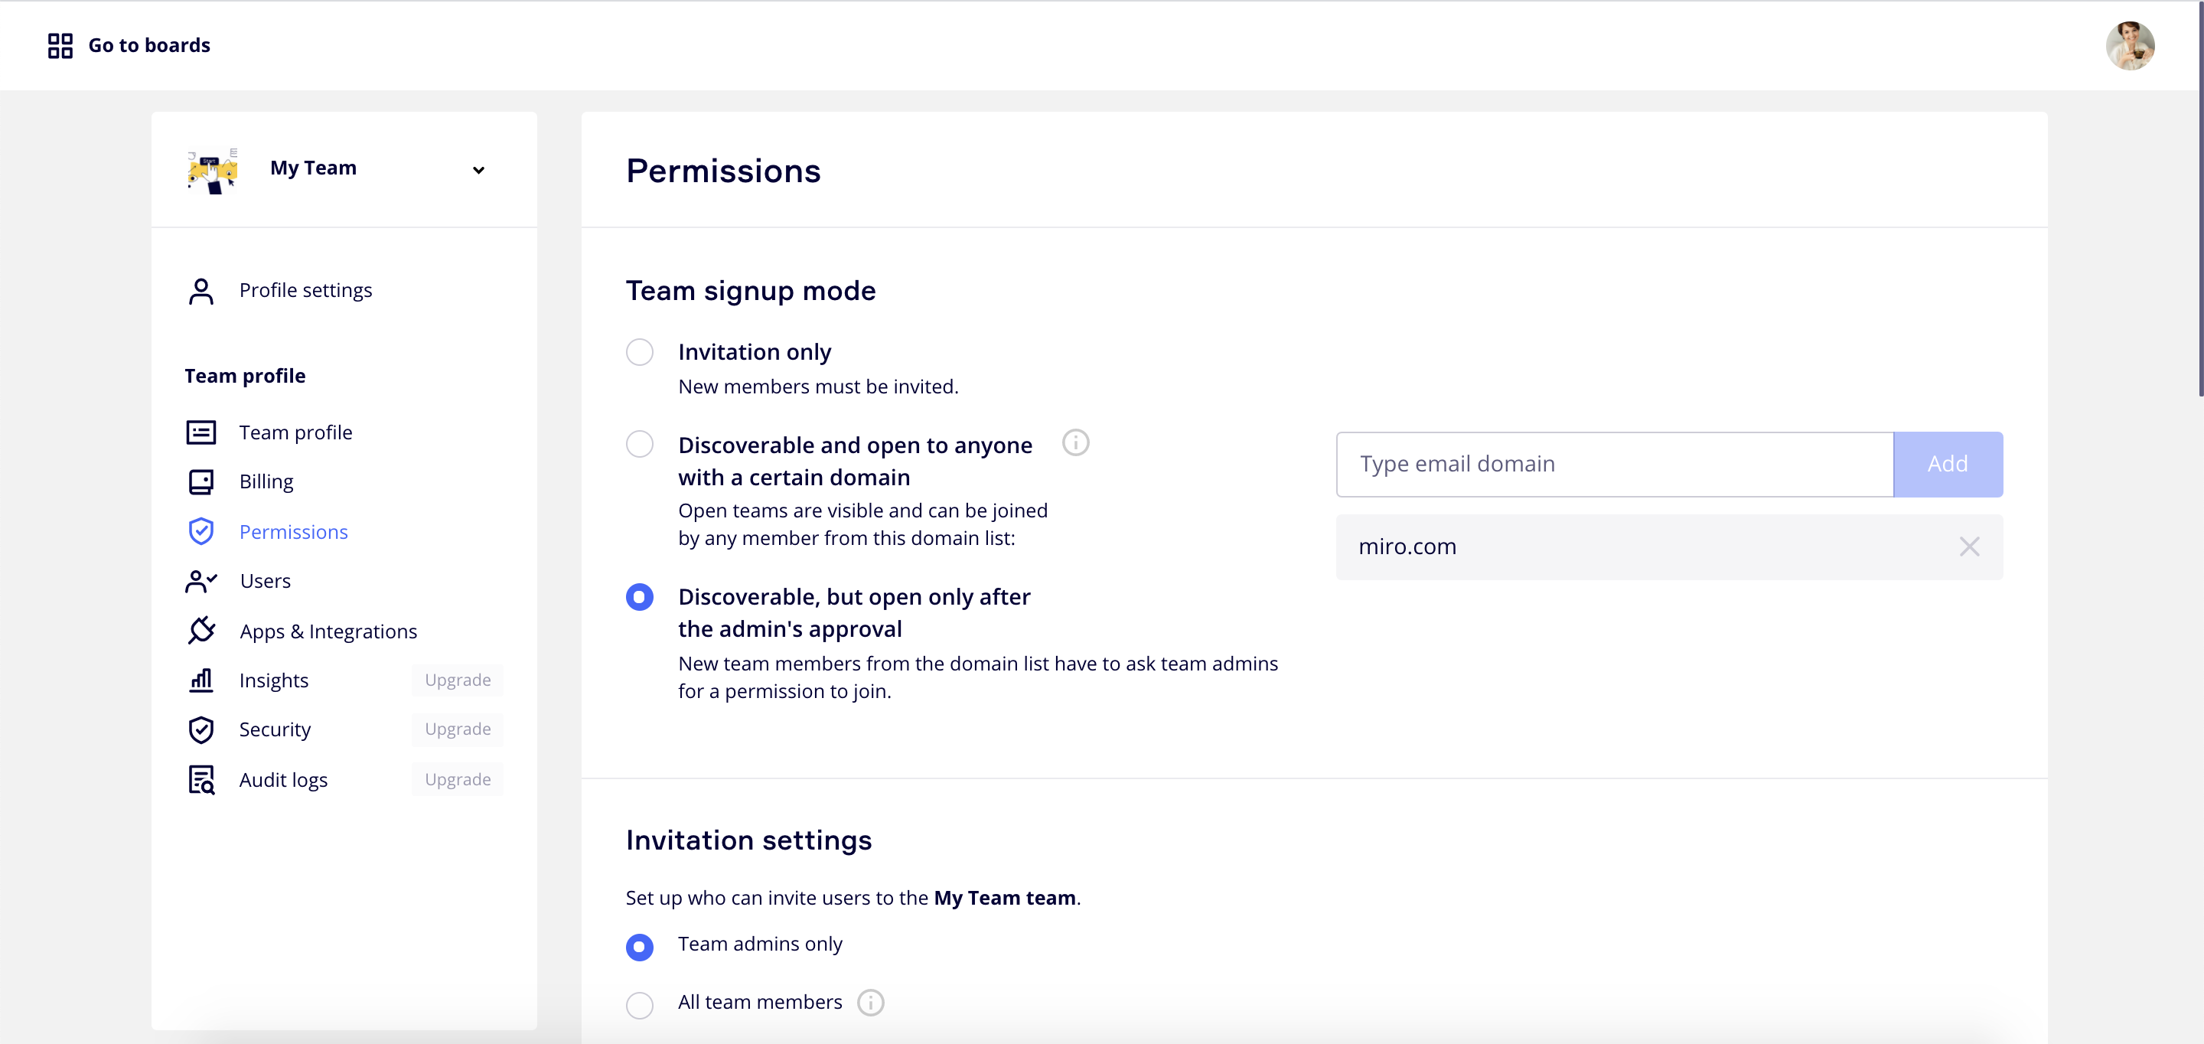Click the Go to boards grid icon
The height and width of the screenshot is (1044, 2204).
point(60,45)
